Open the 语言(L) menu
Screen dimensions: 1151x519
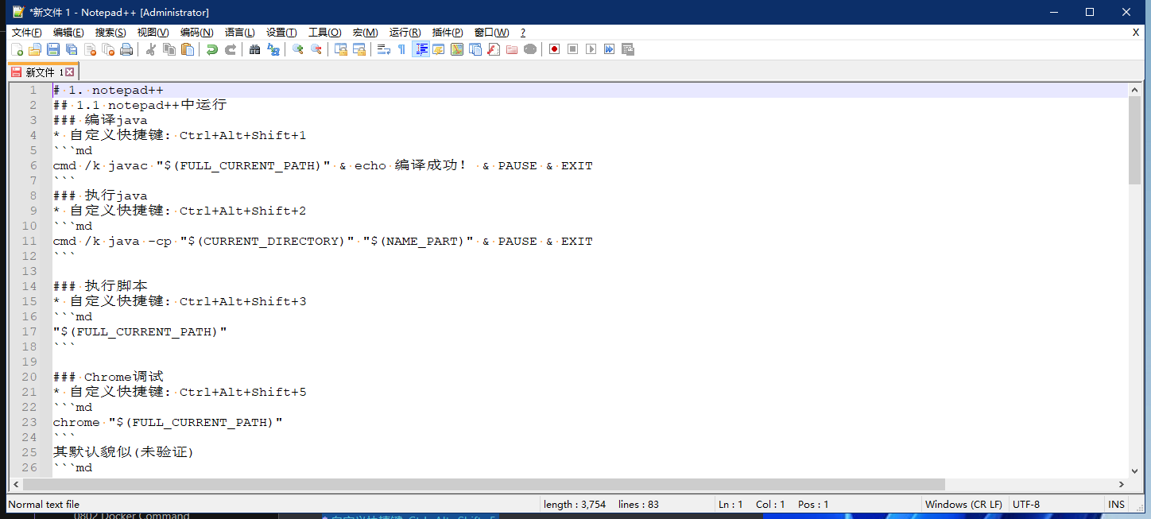pos(239,32)
